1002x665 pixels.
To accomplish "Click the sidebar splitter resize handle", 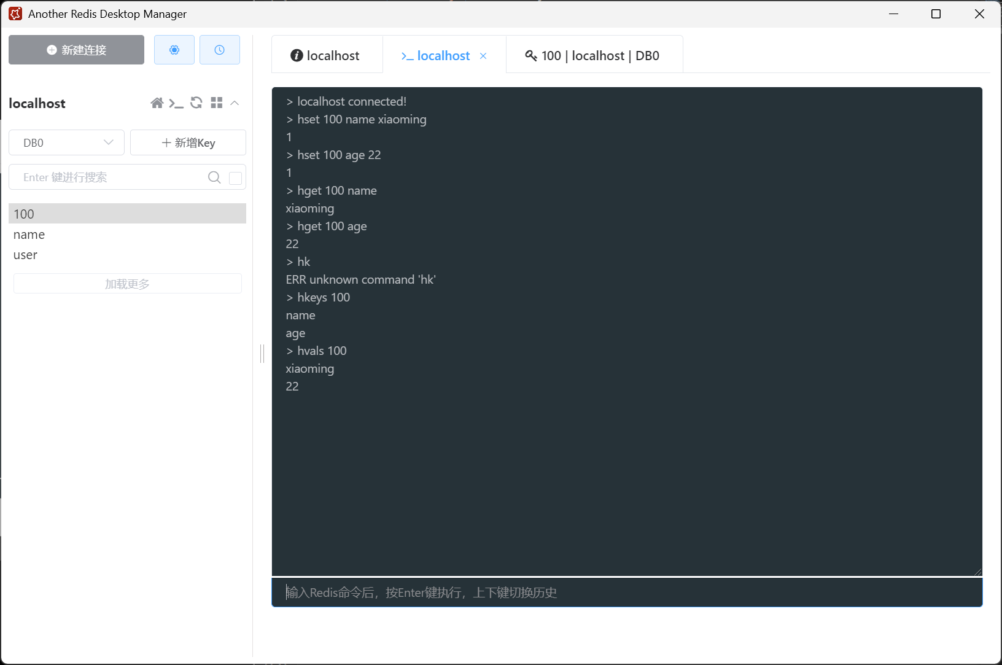I will [x=262, y=353].
